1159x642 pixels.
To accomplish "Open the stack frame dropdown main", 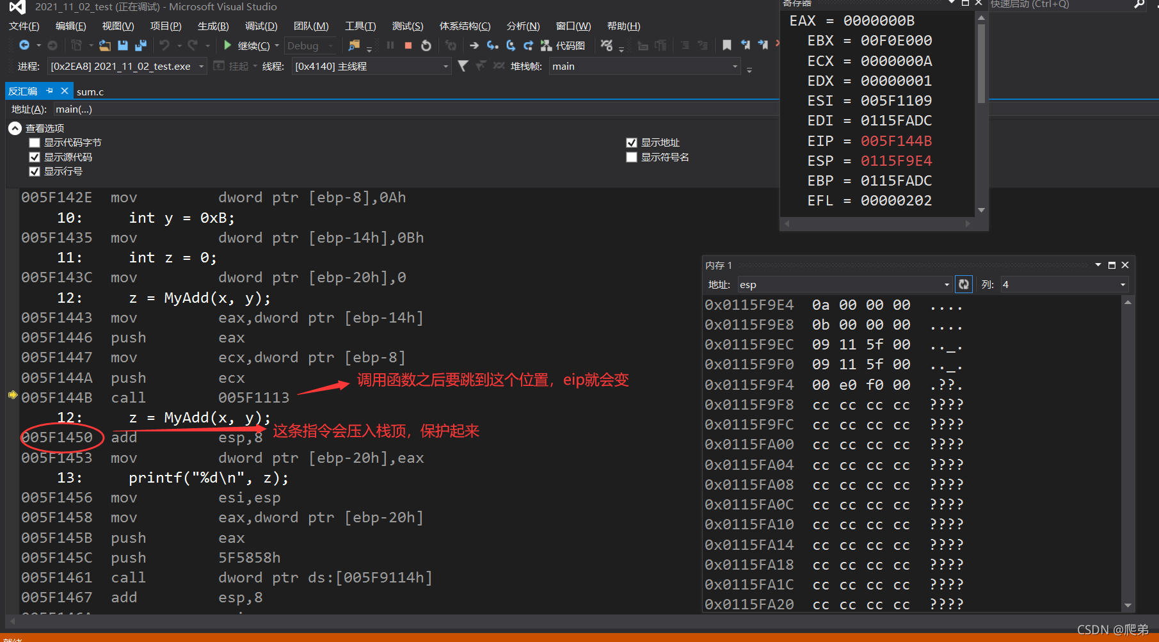I will (x=645, y=66).
